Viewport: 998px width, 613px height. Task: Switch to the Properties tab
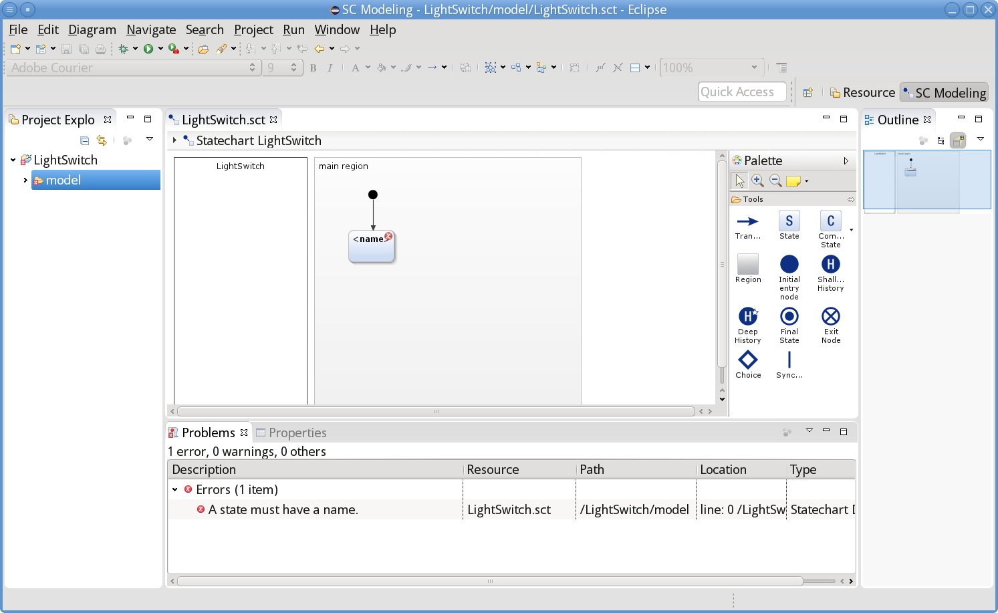pos(291,433)
